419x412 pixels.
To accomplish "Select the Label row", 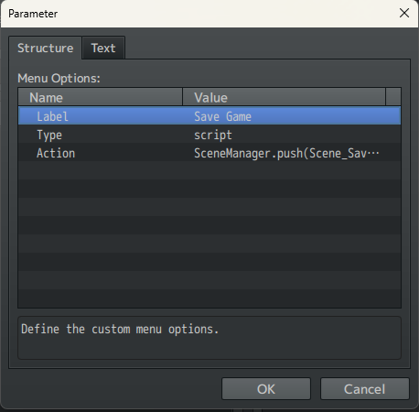I will (209, 115).
